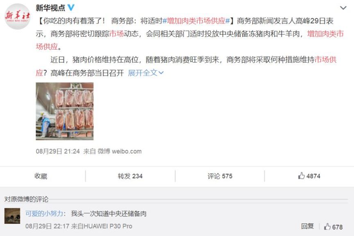The height and width of the screenshot is (236, 354).
Task: Open commenter 可爱的小努力 profile name
Action: point(44,213)
